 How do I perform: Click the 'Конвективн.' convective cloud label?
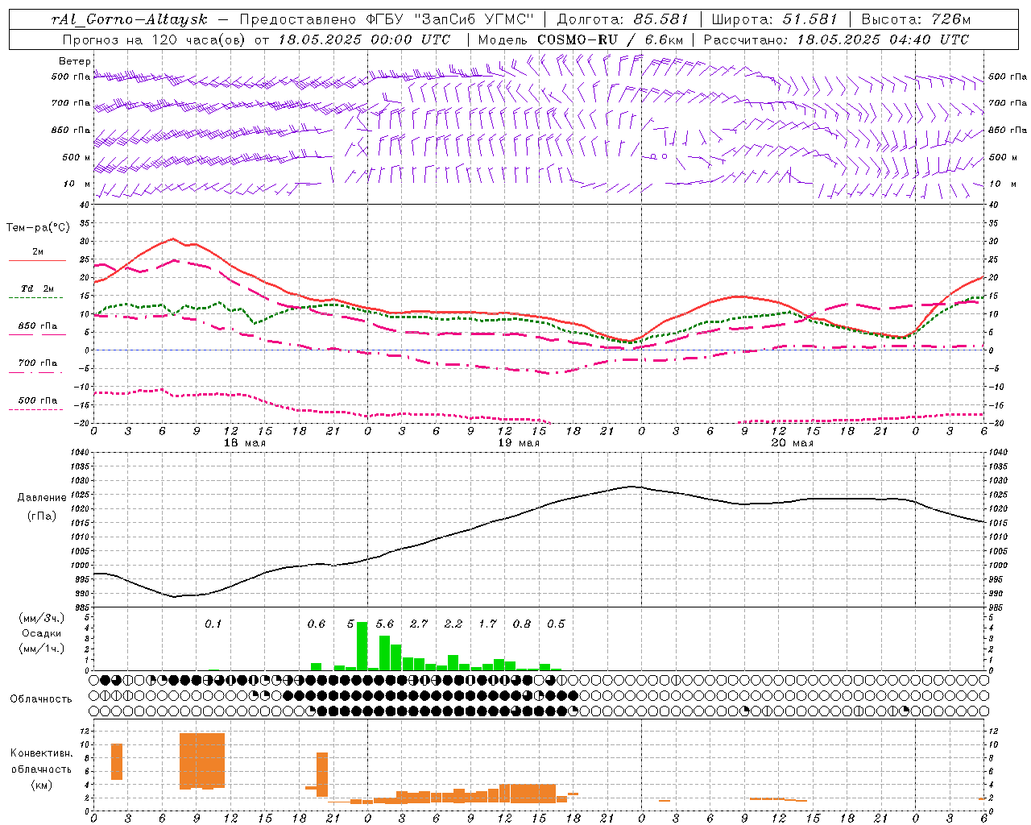[41, 752]
